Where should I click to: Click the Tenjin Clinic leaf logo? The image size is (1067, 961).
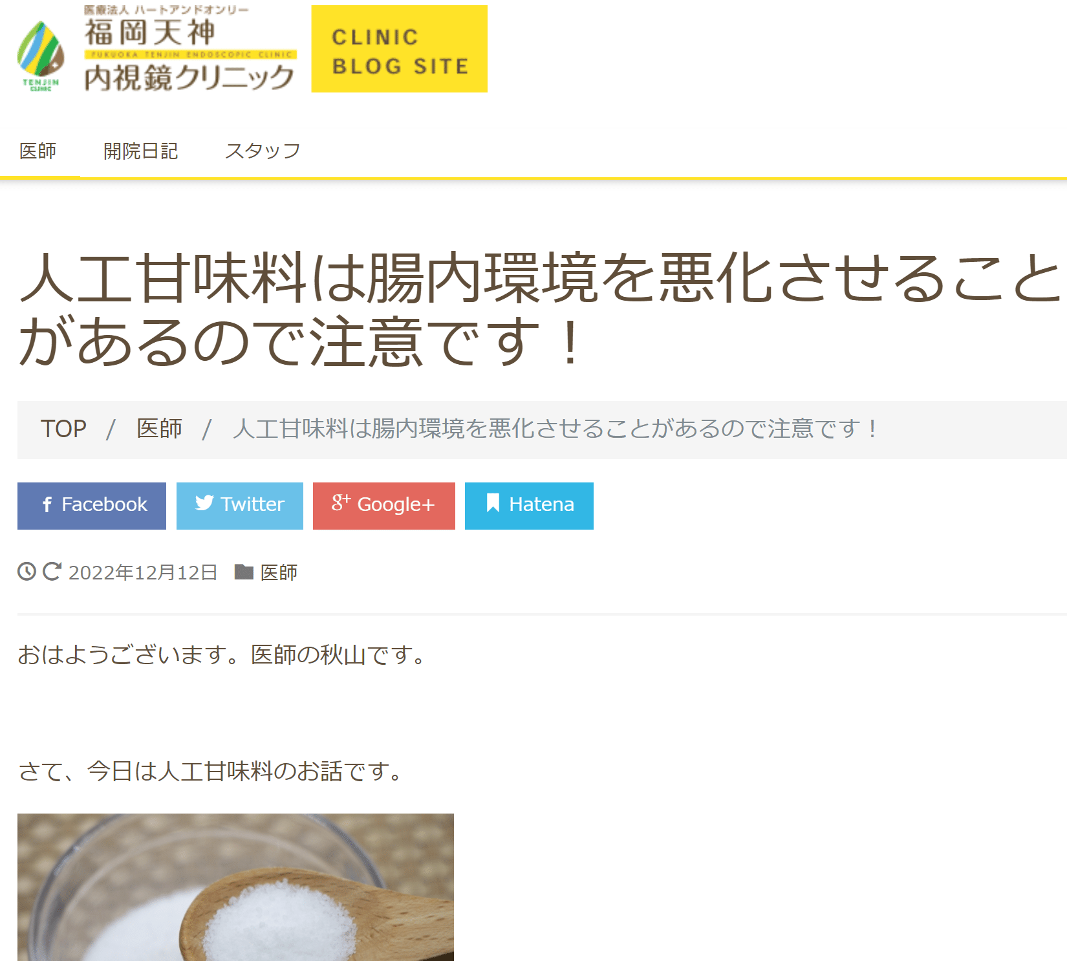click(41, 56)
